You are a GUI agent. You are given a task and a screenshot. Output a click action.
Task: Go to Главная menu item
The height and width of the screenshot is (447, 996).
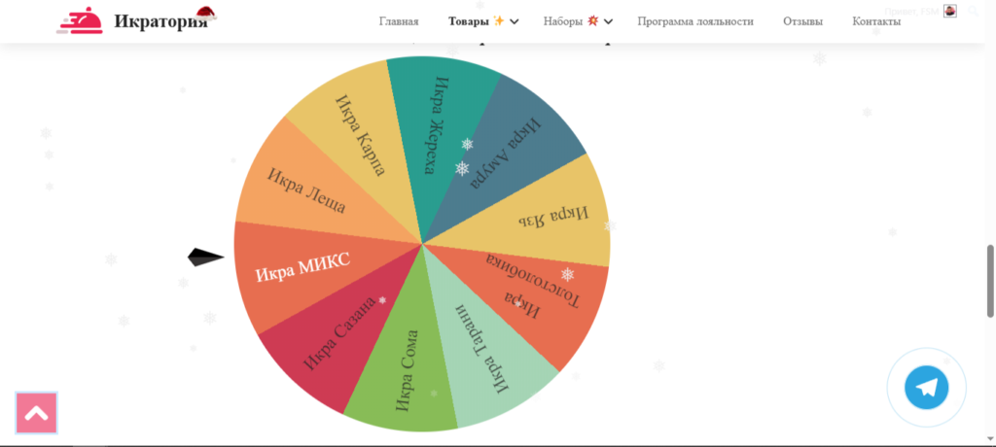coord(399,21)
